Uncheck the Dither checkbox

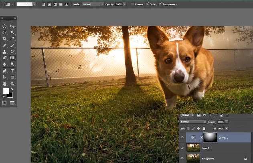pyautogui.click(x=148, y=4)
